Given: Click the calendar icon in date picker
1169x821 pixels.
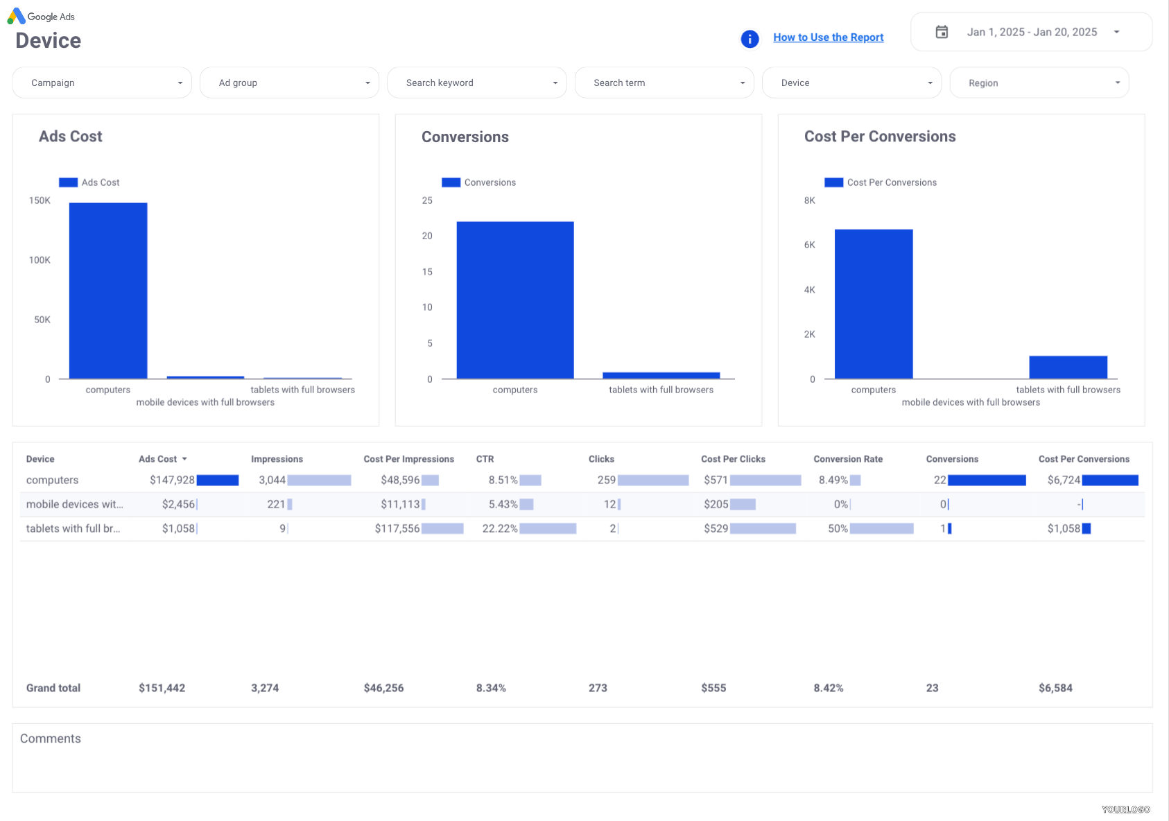Looking at the screenshot, I should click(942, 32).
